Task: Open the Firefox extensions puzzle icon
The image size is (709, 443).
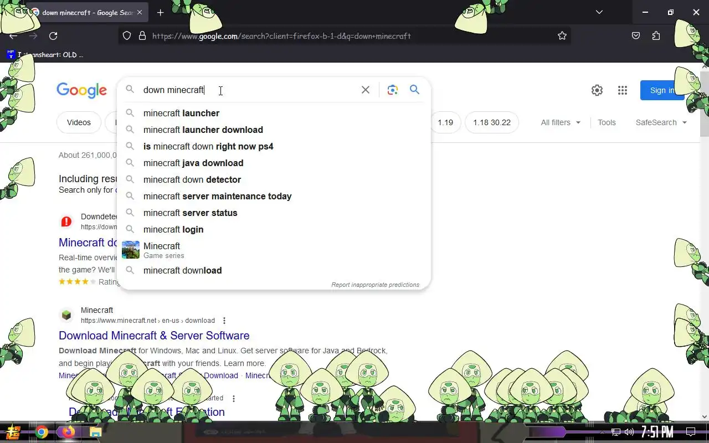Action: pyautogui.click(x=656, y=36)
